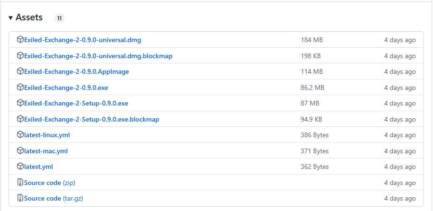Download Exiled-Exchange-2-Setup-0.9.0.exe installer

pos(76,104)
